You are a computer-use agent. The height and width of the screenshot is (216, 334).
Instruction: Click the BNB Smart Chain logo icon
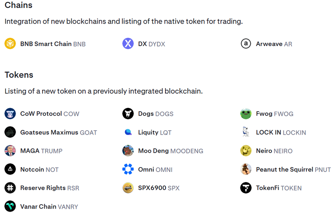point(10,44)
